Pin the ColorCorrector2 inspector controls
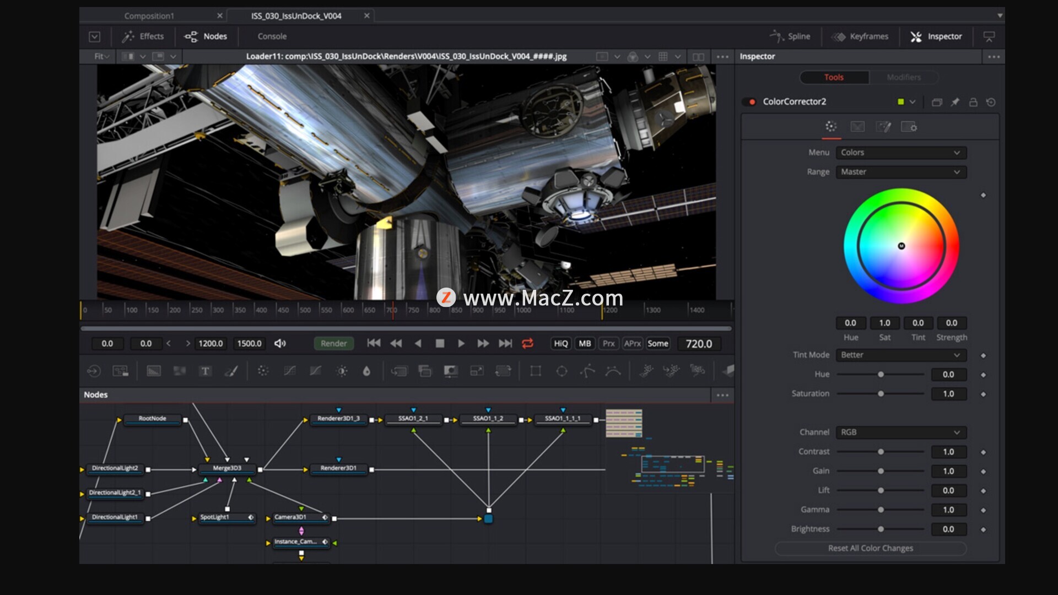Screen dimensions: 1058x595 [x=955, y=102]
